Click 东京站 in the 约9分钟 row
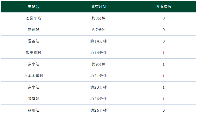Screen dimensions: 197x117 click(x=34, y=64)
